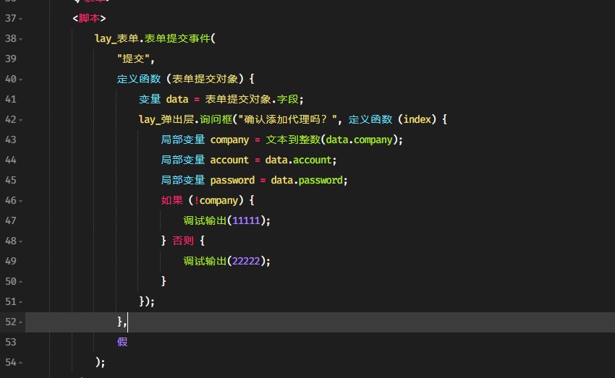Click 局部变量 keyword before company
This screenshot has height=378, width=615.
tap(183, 139)
